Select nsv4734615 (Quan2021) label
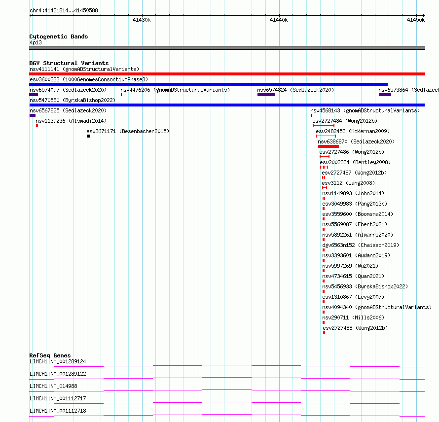 click(x=353, y=276)
